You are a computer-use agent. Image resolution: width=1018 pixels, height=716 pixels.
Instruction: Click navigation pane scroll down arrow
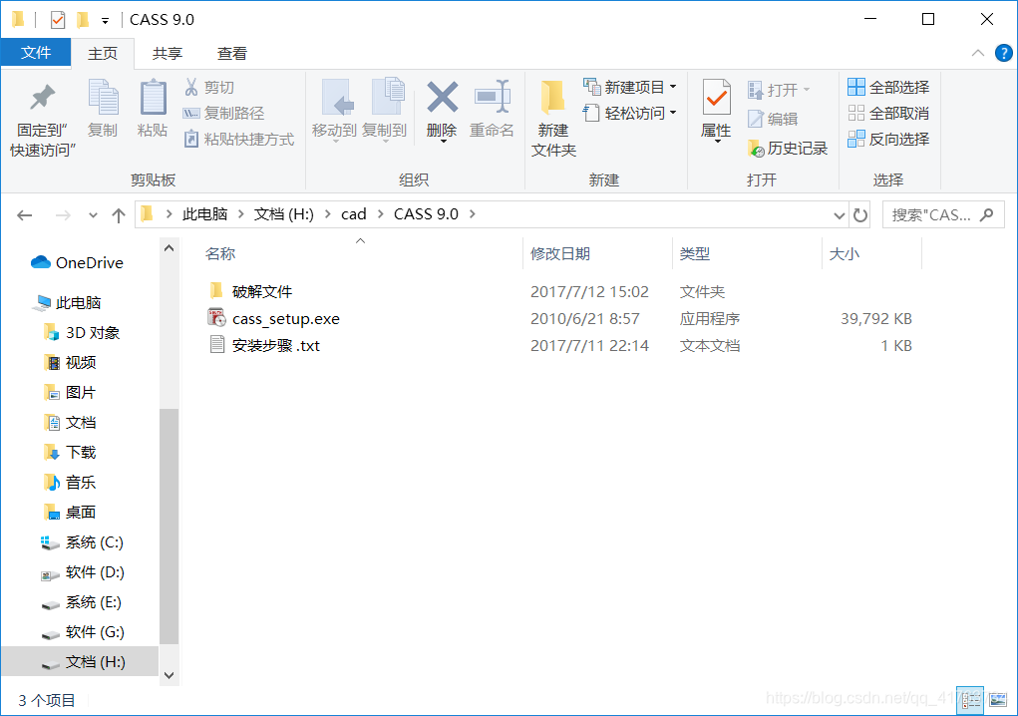169,675
